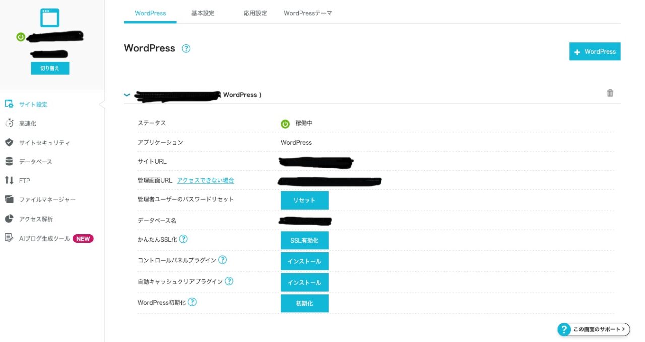
Task: Click the 切り替え button
Action: click(50, 68)
